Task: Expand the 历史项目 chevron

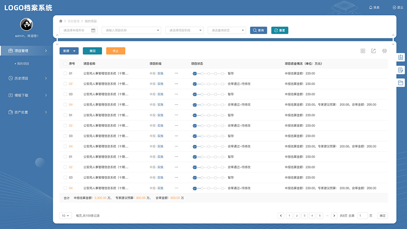Action: pyautogui.click(x=46, y=78)
